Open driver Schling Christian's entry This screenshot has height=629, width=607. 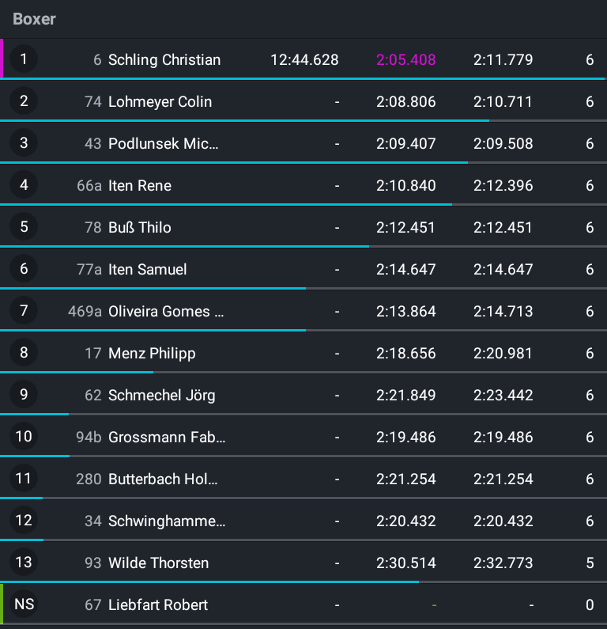coord(164,60)
